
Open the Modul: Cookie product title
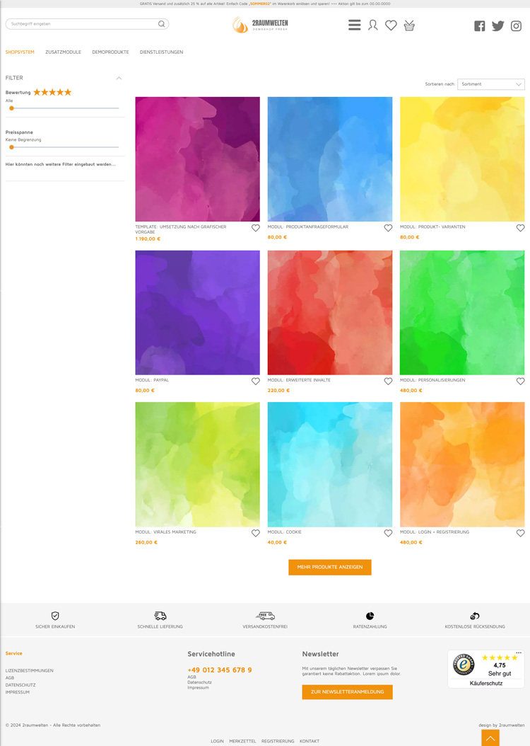pyautogui.click(x=285, y=532)
